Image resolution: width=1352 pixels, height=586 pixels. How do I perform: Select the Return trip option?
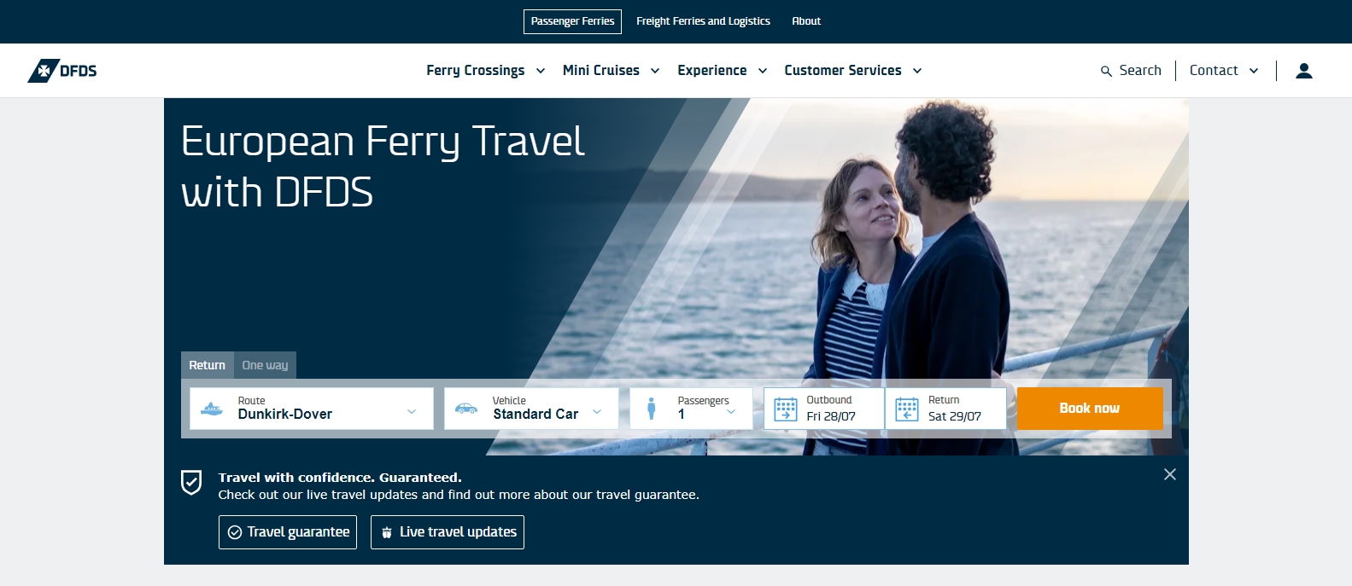208,365
